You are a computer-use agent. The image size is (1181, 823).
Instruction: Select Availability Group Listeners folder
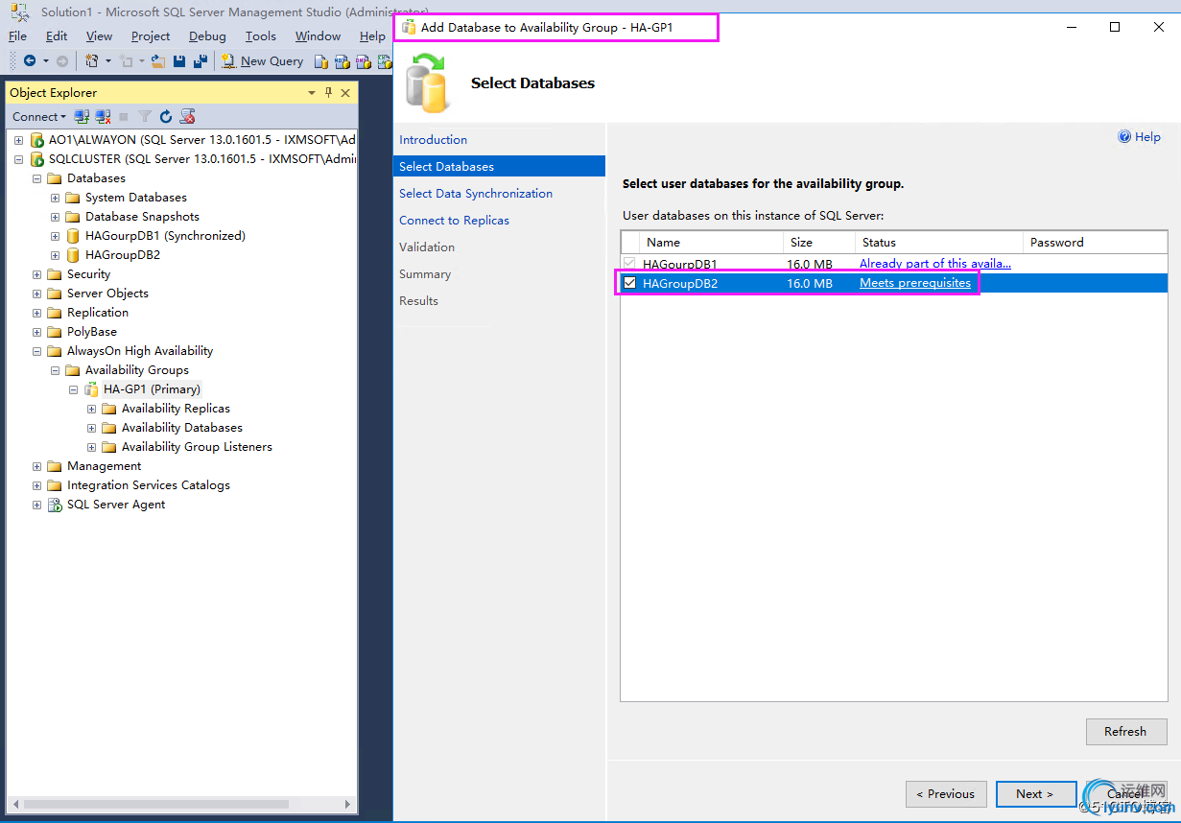tap(197, 446)
